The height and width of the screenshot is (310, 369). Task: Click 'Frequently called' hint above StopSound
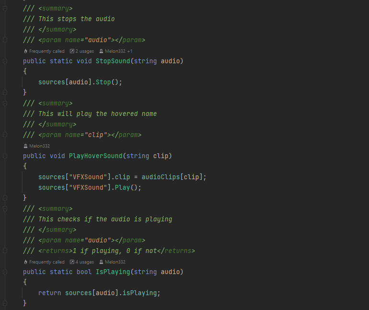[x=46, y=51]
